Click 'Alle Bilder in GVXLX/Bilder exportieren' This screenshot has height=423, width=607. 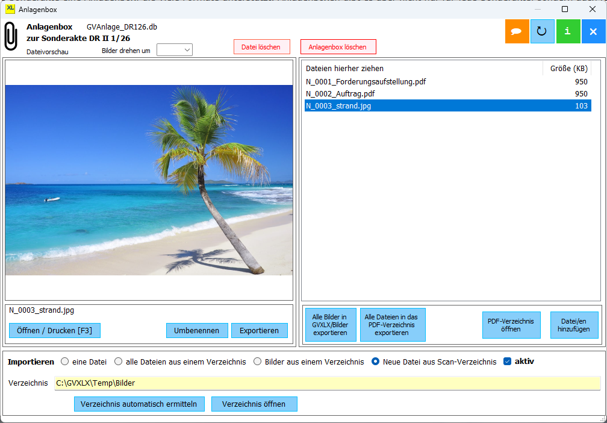pos(331,325)
